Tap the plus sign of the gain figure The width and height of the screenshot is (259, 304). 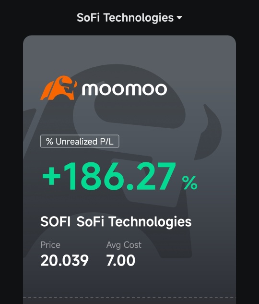click(51, 176)
